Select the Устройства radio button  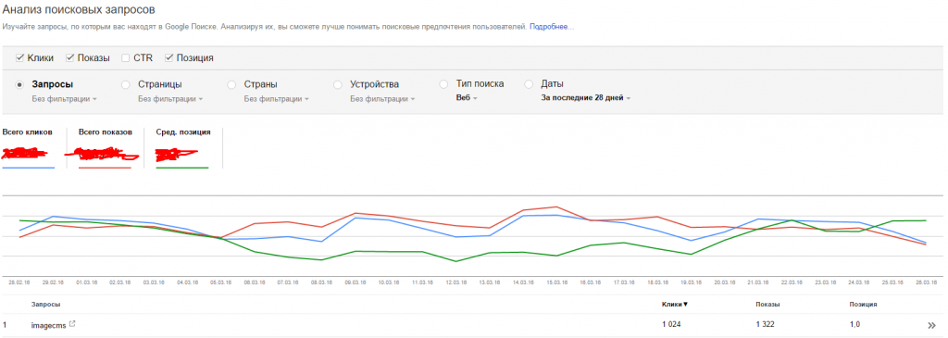pos(337,84)
